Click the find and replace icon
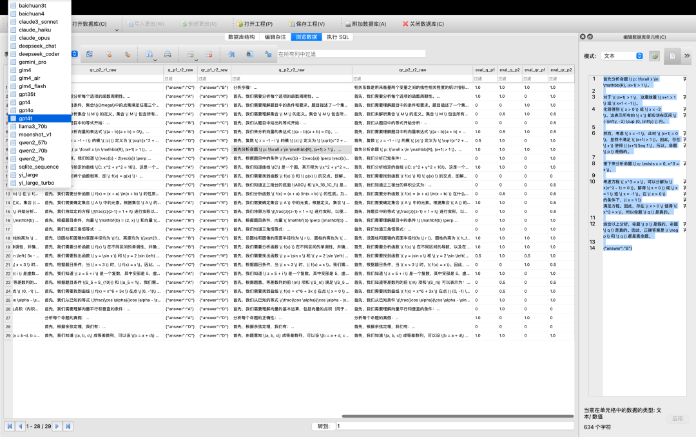 268,54
